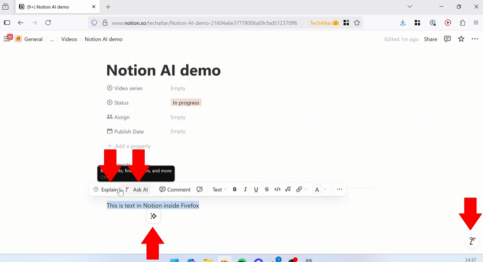
Task: Apply strikethrough to the selected text
Action: (x=267, y=190)
